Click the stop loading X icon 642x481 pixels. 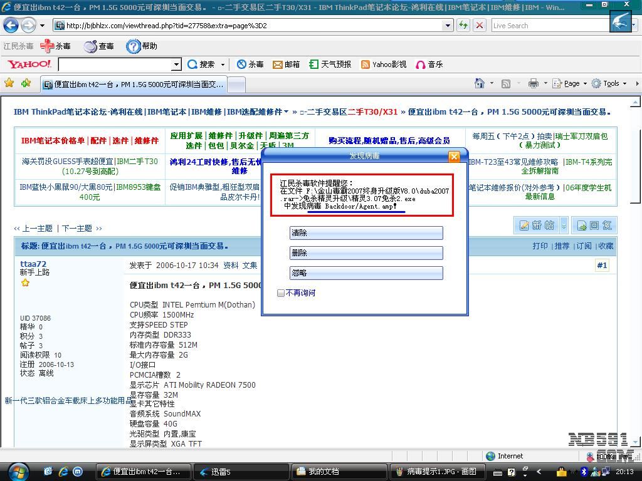click(480, 26)
